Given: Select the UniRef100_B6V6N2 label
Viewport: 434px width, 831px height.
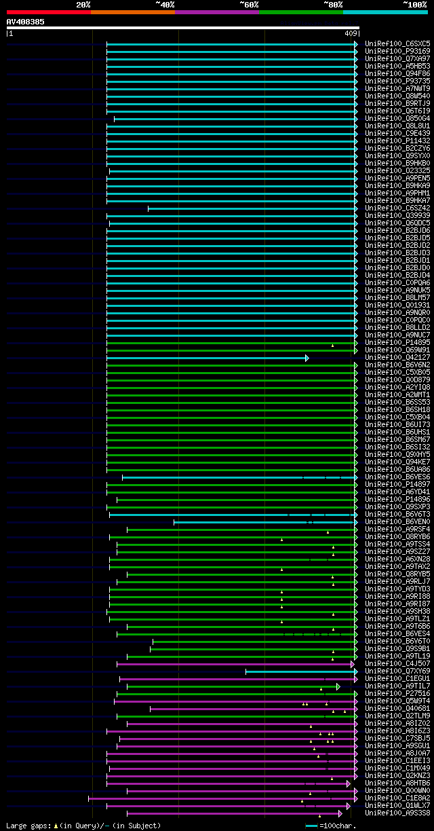Looking at the screenshot, I should pyautogui.click(x=397, y=365).
